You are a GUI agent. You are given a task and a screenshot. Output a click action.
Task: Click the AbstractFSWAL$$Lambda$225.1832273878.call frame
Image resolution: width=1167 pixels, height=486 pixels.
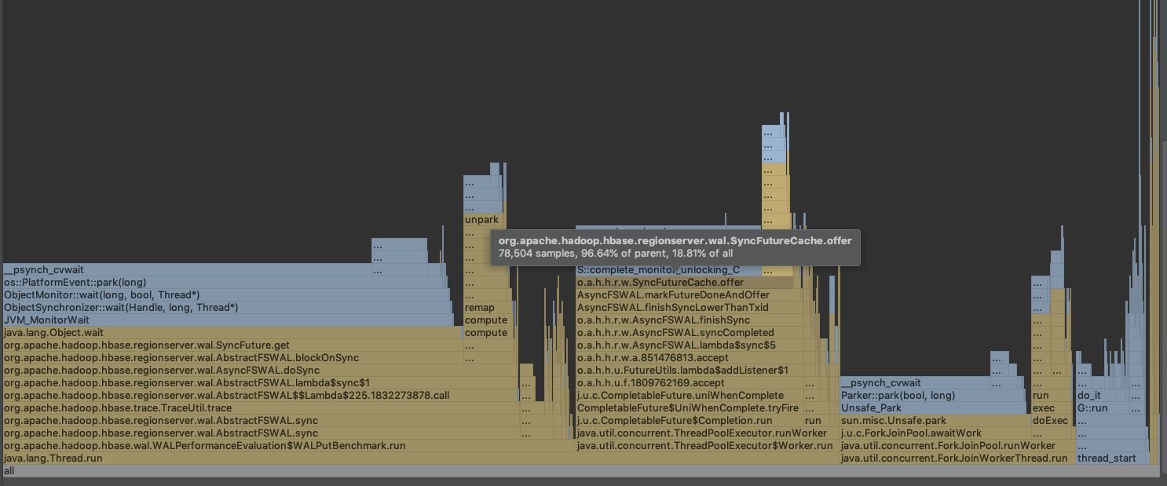click(260, 395)
